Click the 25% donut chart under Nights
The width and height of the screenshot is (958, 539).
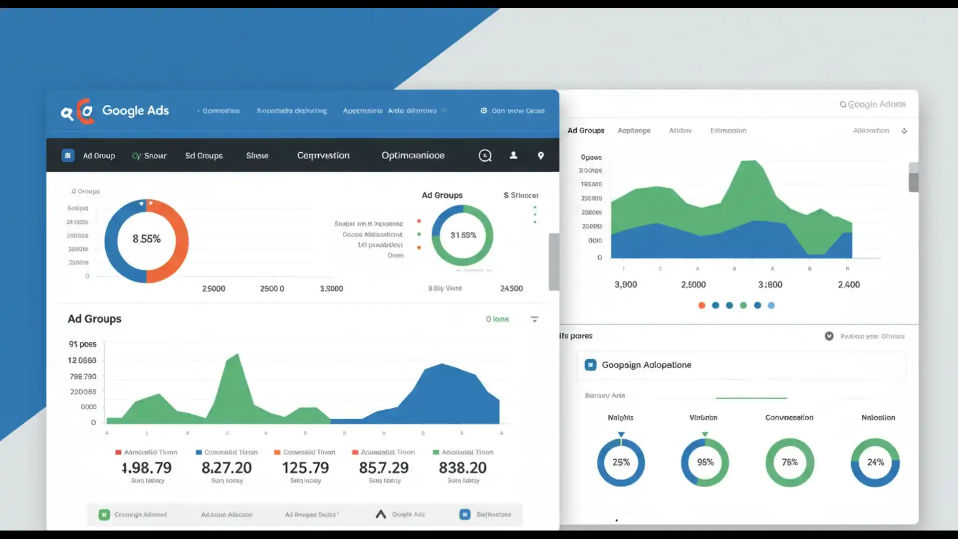coord(621,462)
